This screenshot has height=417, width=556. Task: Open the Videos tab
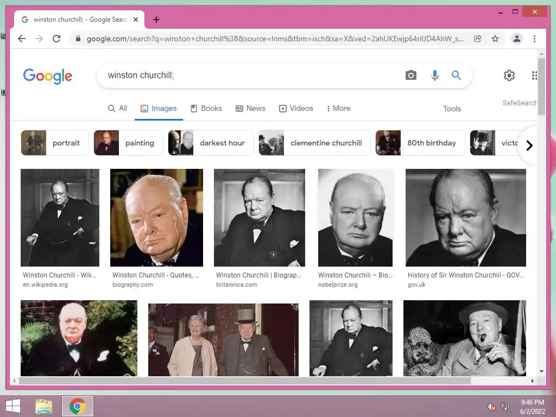296,108
